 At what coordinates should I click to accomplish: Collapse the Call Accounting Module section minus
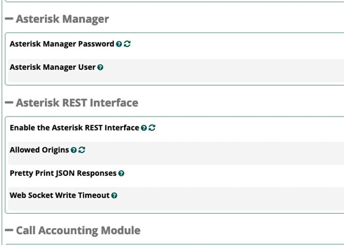[x=9, y=230]
